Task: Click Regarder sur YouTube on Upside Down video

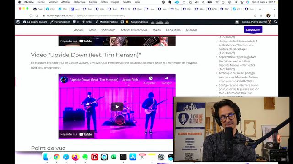Action: point(76,134)
